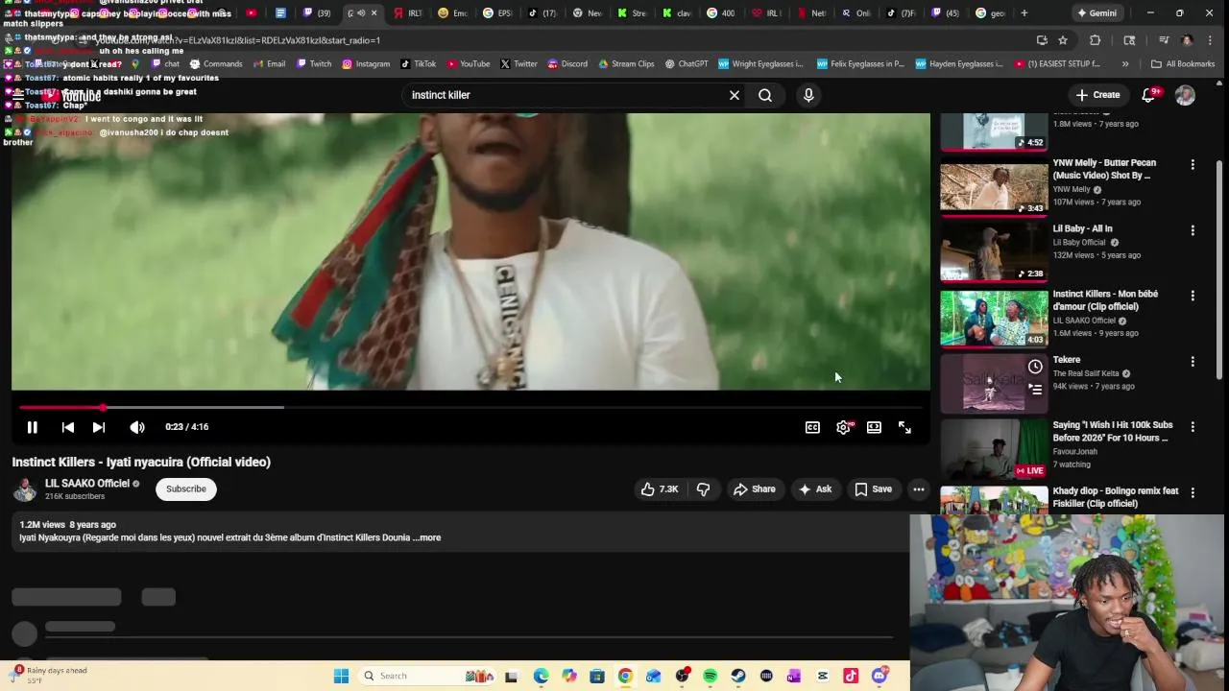Open ChatGPT bookmark
1229x691 pixels.
[x=686, y=64]
